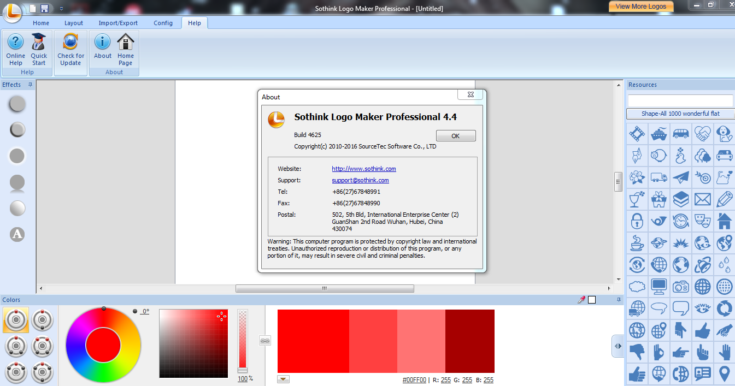This screenshot has width=735, height=386.
Task: Open Online Help from the ribbon
Action: coord(15,49)
